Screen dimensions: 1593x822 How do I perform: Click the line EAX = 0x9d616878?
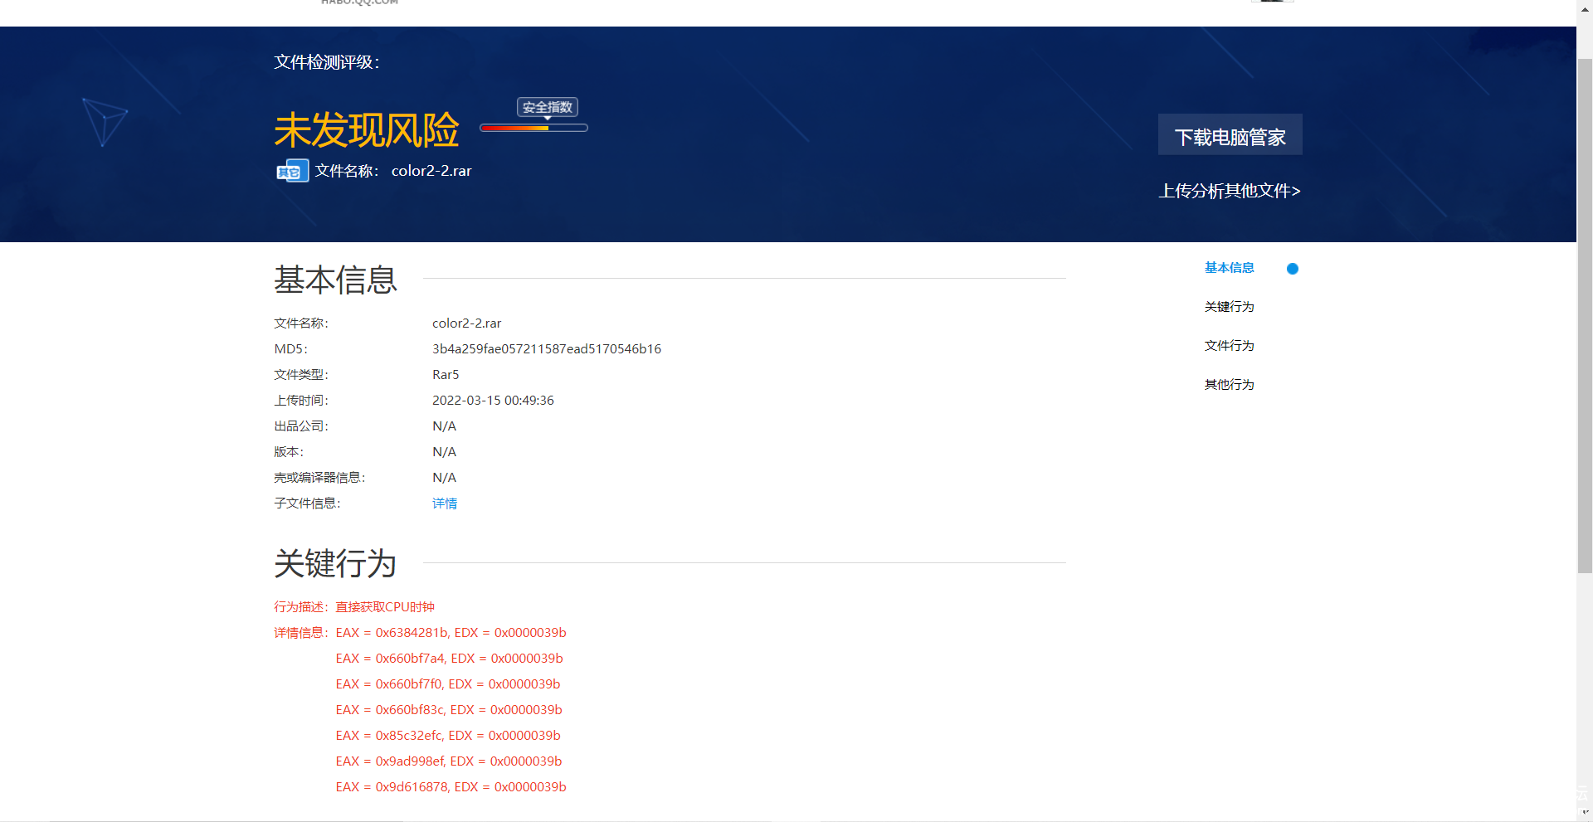(451, 787)
